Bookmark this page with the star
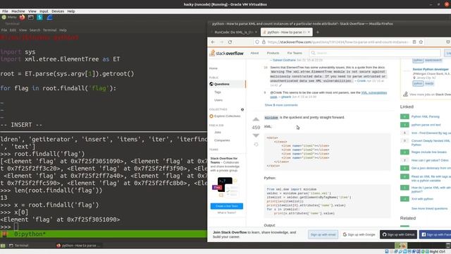451x254 pixels. coord(421,42)
